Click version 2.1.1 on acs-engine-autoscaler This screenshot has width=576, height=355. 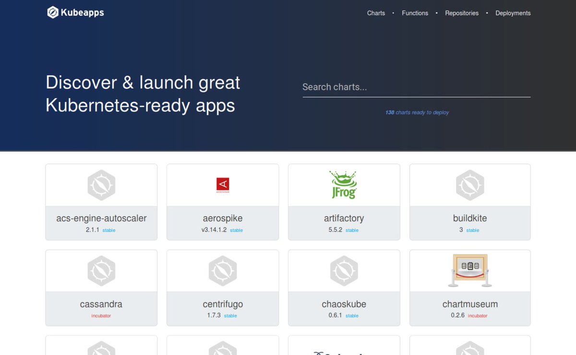[x=93, y=230]
